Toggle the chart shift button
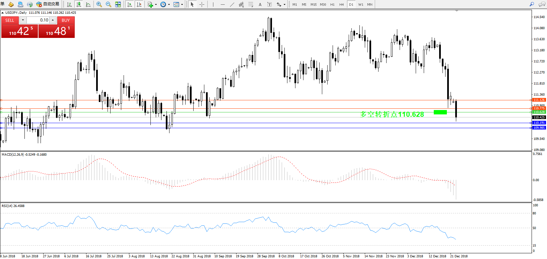Viewport: 547px width, 259px height. (x=139, y=4)
